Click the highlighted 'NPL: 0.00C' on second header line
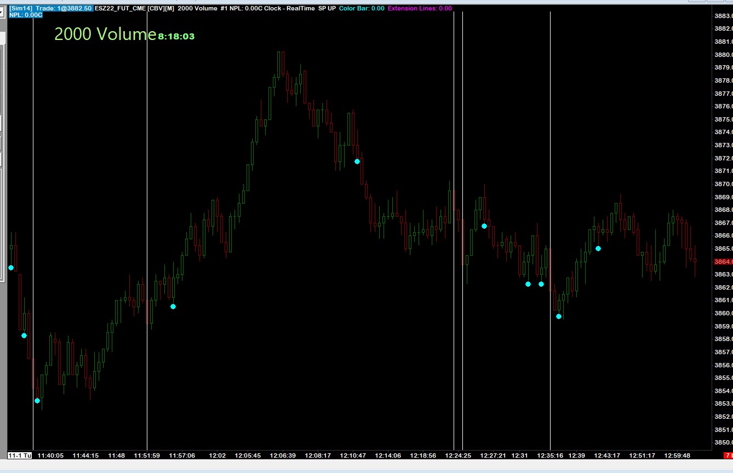733x473 pixels. [26, 15]
